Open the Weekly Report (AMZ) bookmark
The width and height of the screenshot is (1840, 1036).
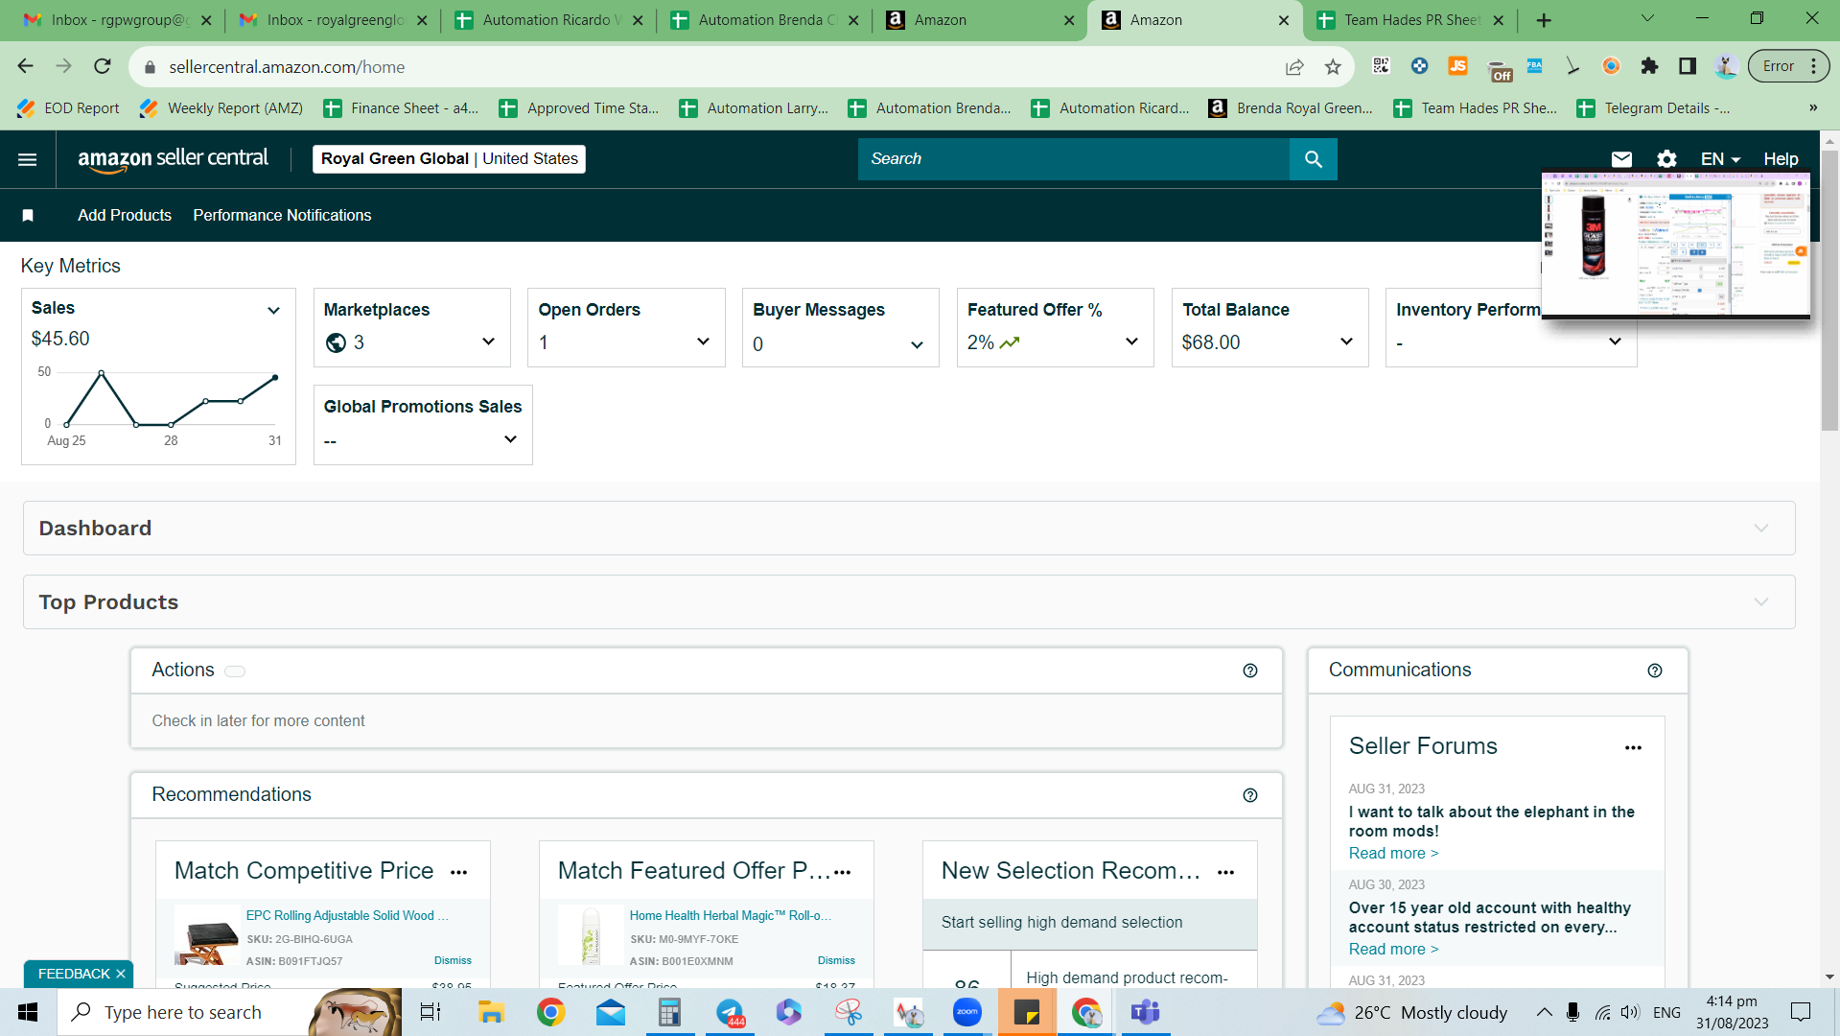(221, 108)
